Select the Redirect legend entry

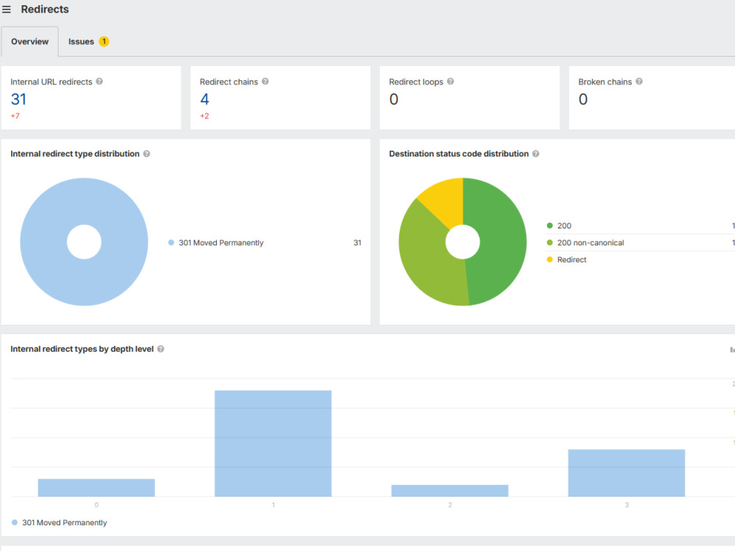(x=567, y=259)
